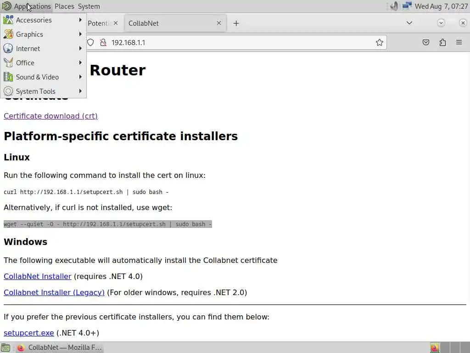Viewport: 470px width, 353px height.
Task: Click the Linux heading
Action: pos(17,157)
